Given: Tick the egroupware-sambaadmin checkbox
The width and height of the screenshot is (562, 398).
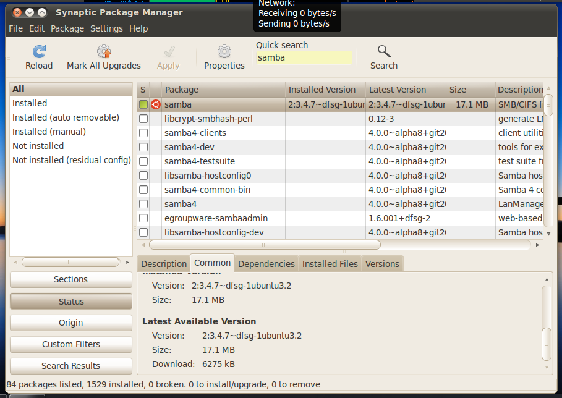Looking at the screenshot, I should 143,218.
